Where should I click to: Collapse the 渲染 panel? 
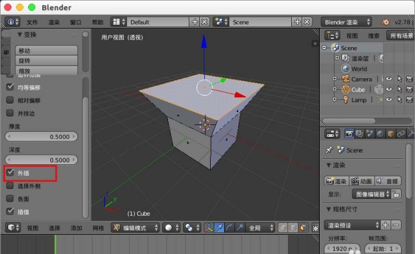(x=328, y=166)
